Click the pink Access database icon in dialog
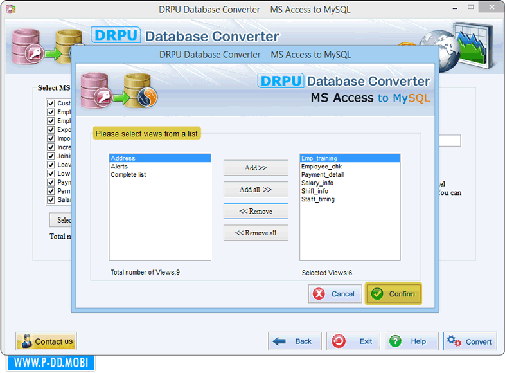The image size is (505, 373). [96, 91]
